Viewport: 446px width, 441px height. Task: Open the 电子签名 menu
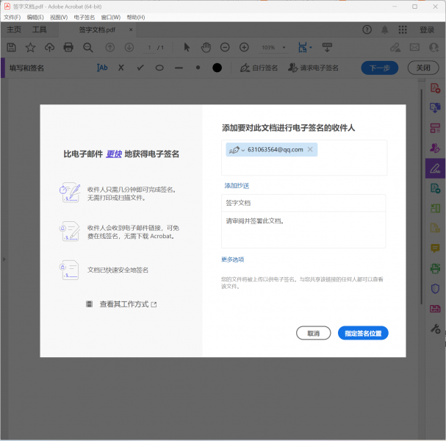tap(84, 18)
